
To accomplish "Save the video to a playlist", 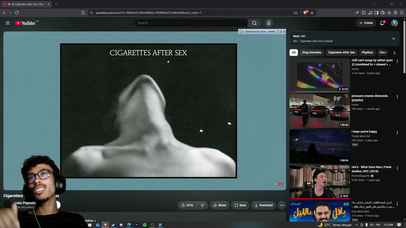I will pos(240,205).
